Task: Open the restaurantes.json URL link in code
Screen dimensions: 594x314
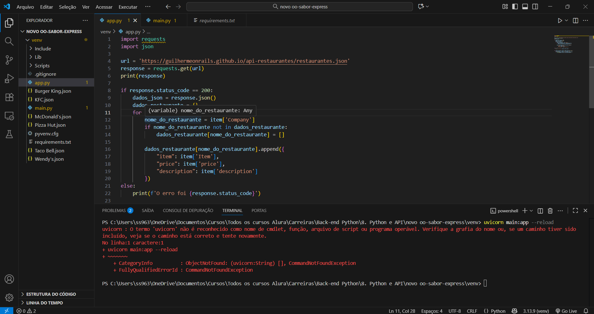Action: [x=244, y=61]
